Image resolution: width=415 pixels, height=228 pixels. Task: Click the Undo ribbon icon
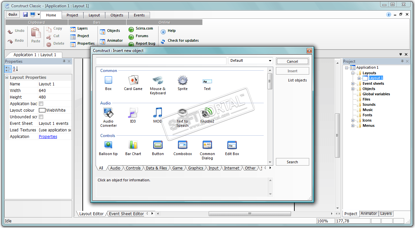tap(10, 31)
